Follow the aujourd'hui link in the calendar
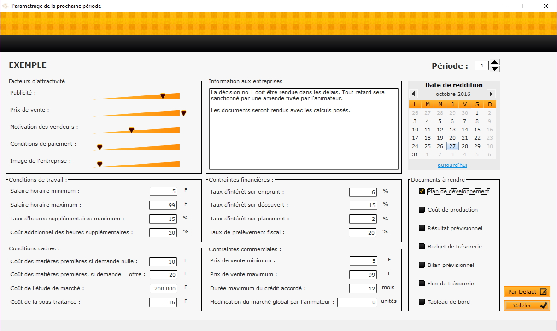This screenshot has width=557, height=331. coord(452,165)
